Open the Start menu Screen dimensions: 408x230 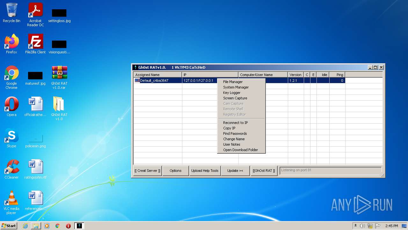pyautogui.click(x=9, y=226)
